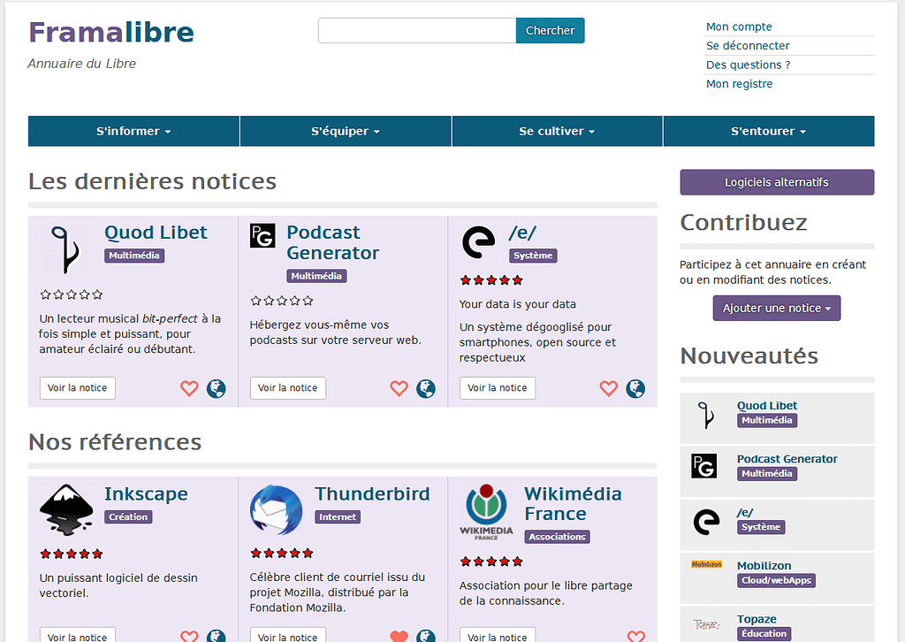The height and width of the screenshot is (642, 905).
Task: Click the globe icon on Quod Libet card
Action: tap(217, 388)
